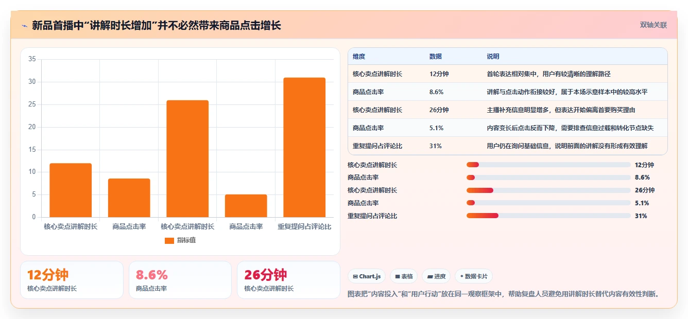The height and width of the screenshot is (319, 688).
Task: Open the 8.6% 商品点击率 KPI card
Action: (x=180, y=280)
